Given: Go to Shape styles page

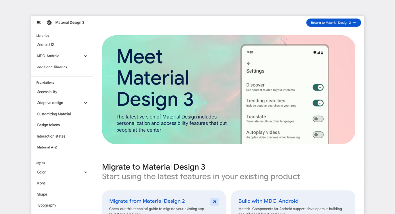Looking at the screenshot, I should click(x=42, y=194).
